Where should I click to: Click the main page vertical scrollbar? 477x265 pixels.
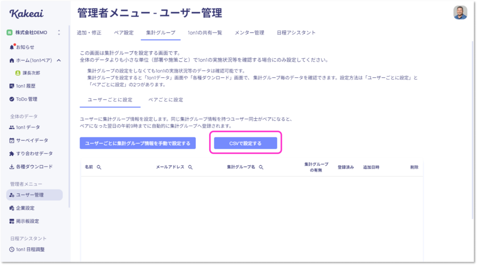473,129
